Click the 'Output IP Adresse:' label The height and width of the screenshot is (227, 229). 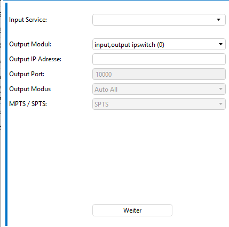pos(35,59)
